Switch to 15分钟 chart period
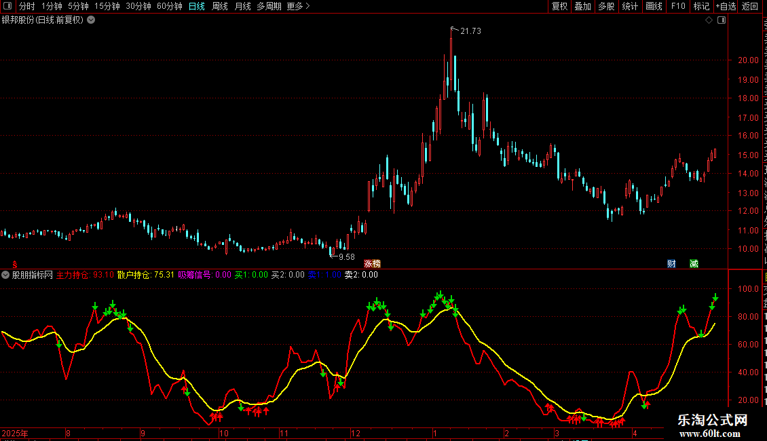 tap(107, 6)
